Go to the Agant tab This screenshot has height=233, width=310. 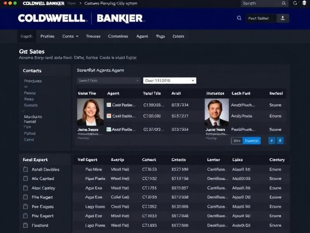[x=142, y=36]
